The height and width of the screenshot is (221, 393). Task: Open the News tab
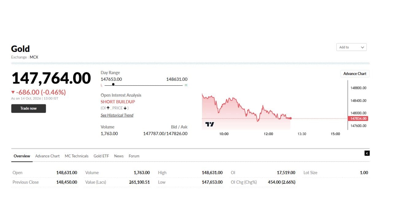point(119,156)
